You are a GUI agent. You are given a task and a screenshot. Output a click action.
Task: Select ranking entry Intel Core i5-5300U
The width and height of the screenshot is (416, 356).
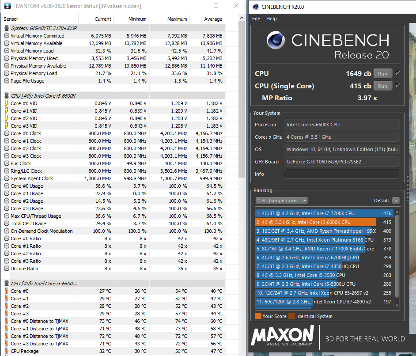click(324, 284)
